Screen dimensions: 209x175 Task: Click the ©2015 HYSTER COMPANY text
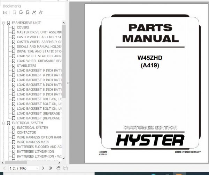click(x=188, y=152)
